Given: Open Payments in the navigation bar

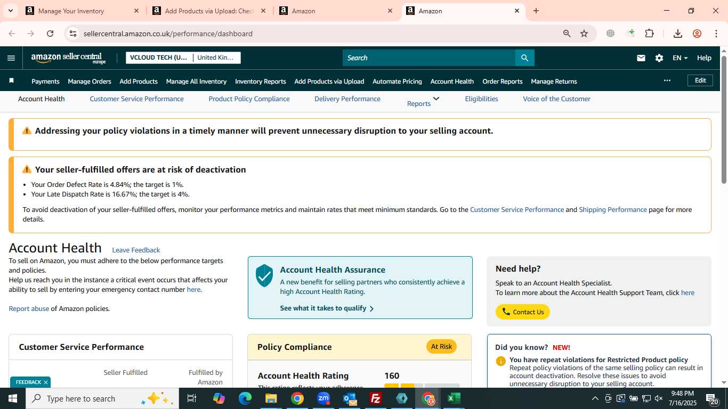Looking at the screenshot, I should (x=45, y=81).
